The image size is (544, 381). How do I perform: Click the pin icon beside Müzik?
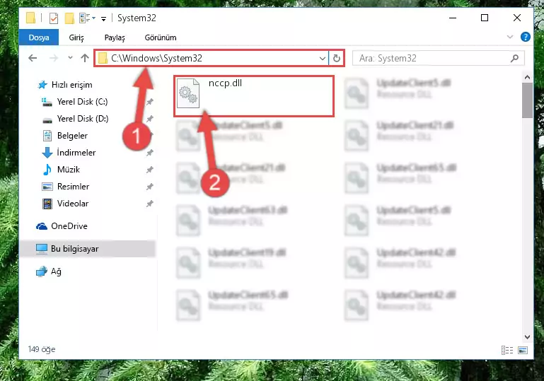(x=149, y=170)
